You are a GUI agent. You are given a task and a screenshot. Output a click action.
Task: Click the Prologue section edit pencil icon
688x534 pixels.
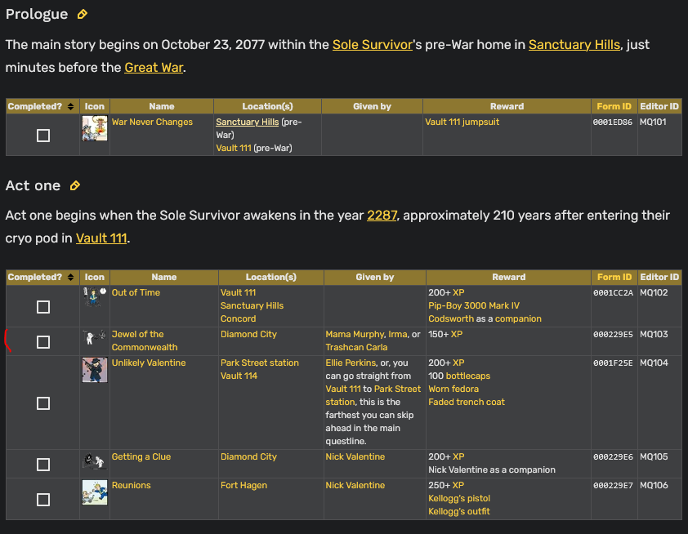pyautogui.click(x=82, y=15)
